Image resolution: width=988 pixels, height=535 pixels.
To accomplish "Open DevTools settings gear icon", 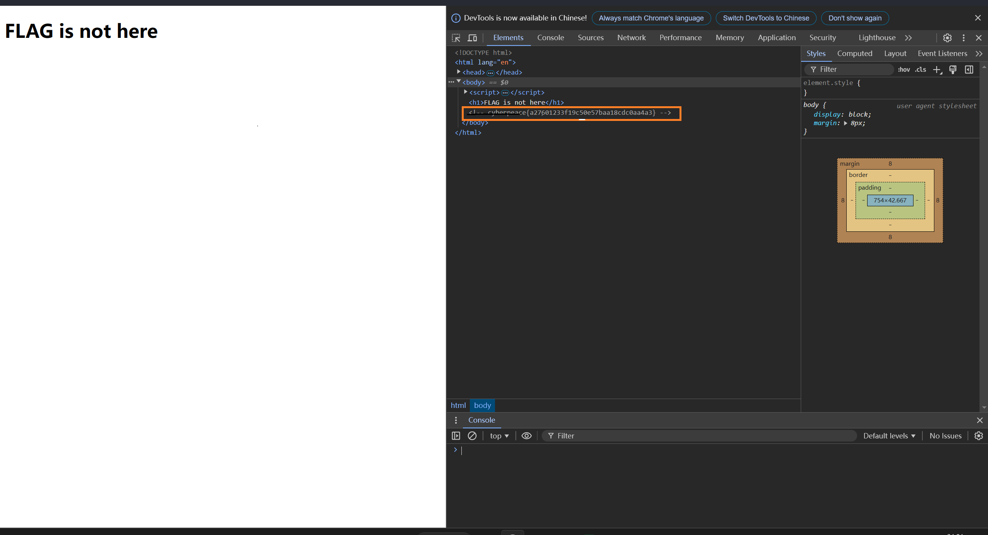I will 947,38.
